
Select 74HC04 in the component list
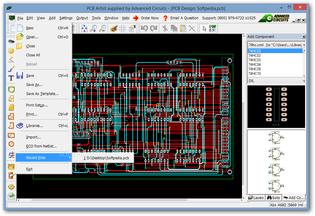tap(275, 65)
